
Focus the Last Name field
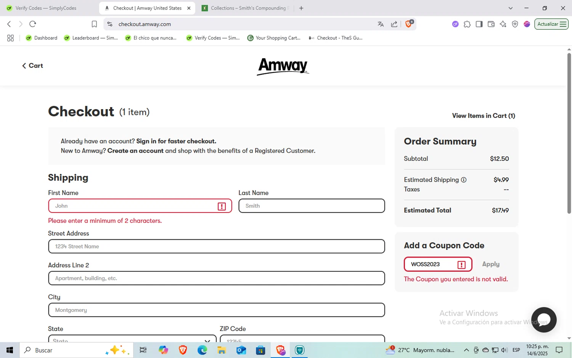pos(312,206)
